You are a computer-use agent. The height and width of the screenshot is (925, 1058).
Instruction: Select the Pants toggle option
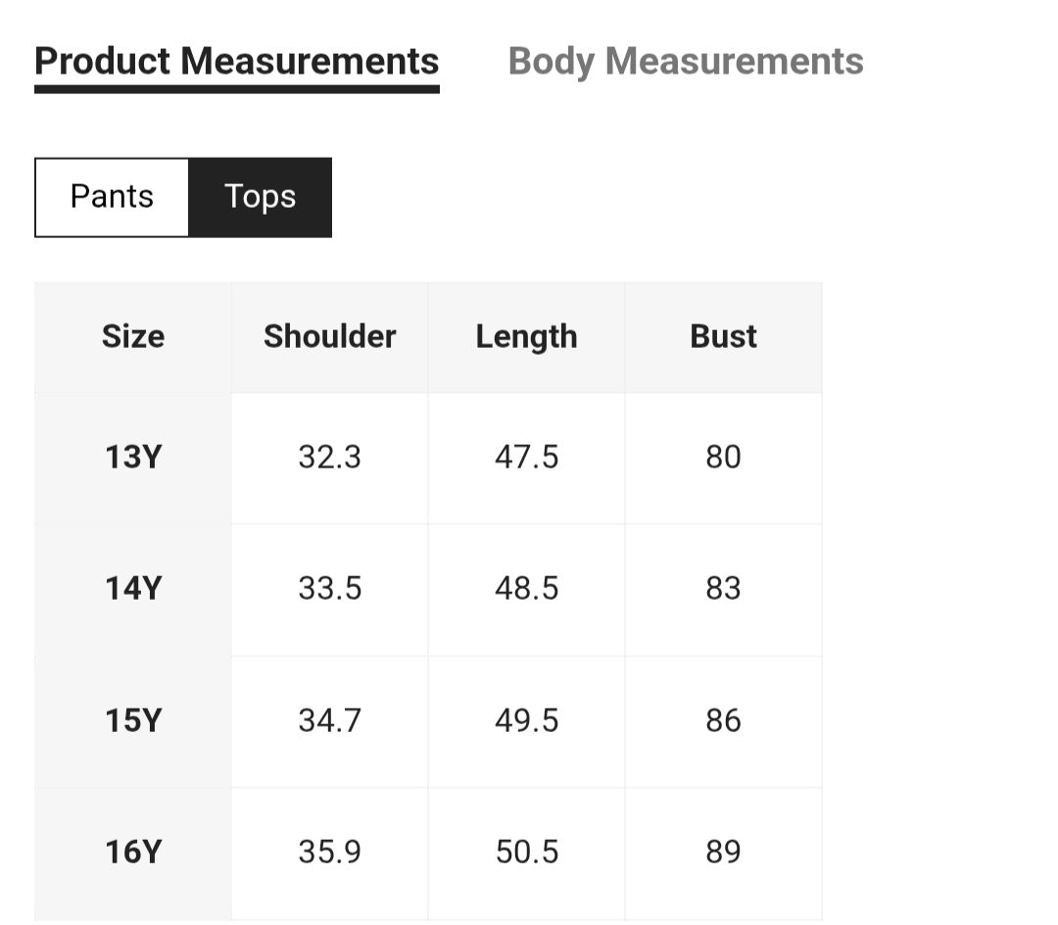pyautogui.click(x=112, y=197)
